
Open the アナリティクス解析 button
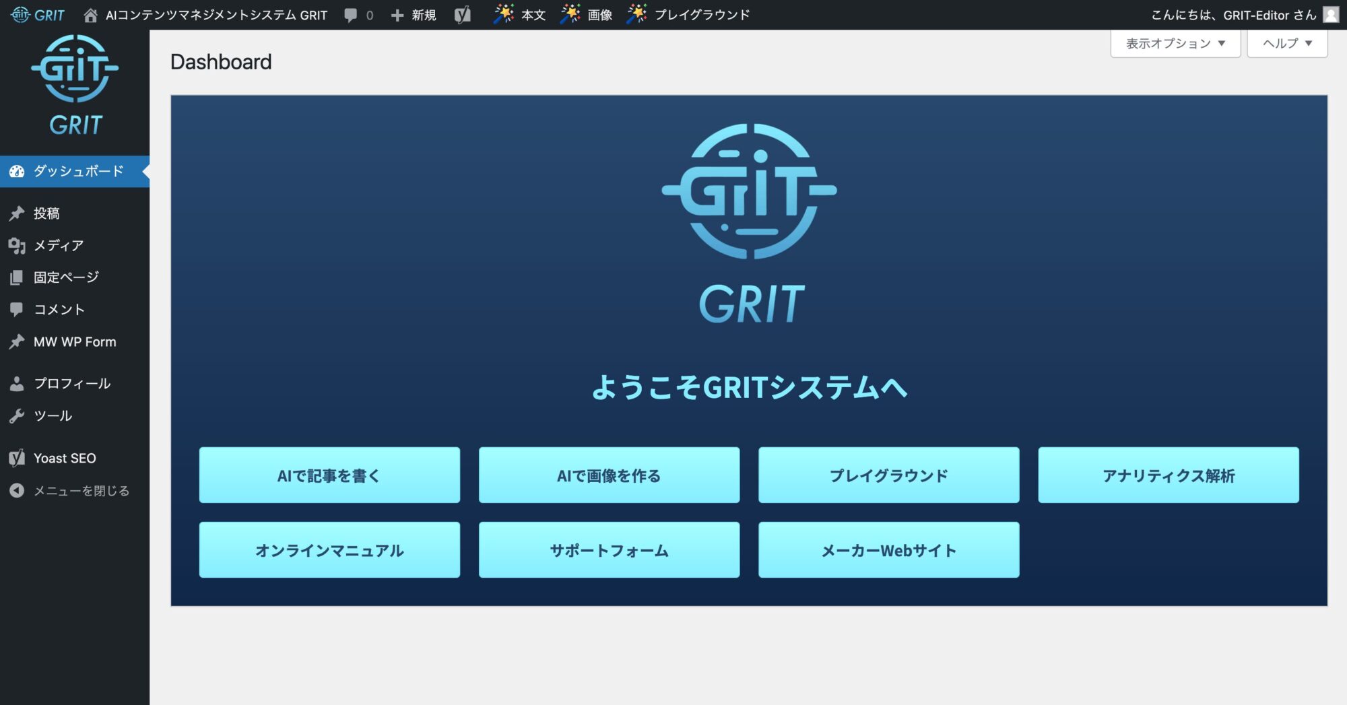(x=1168, y=475)
